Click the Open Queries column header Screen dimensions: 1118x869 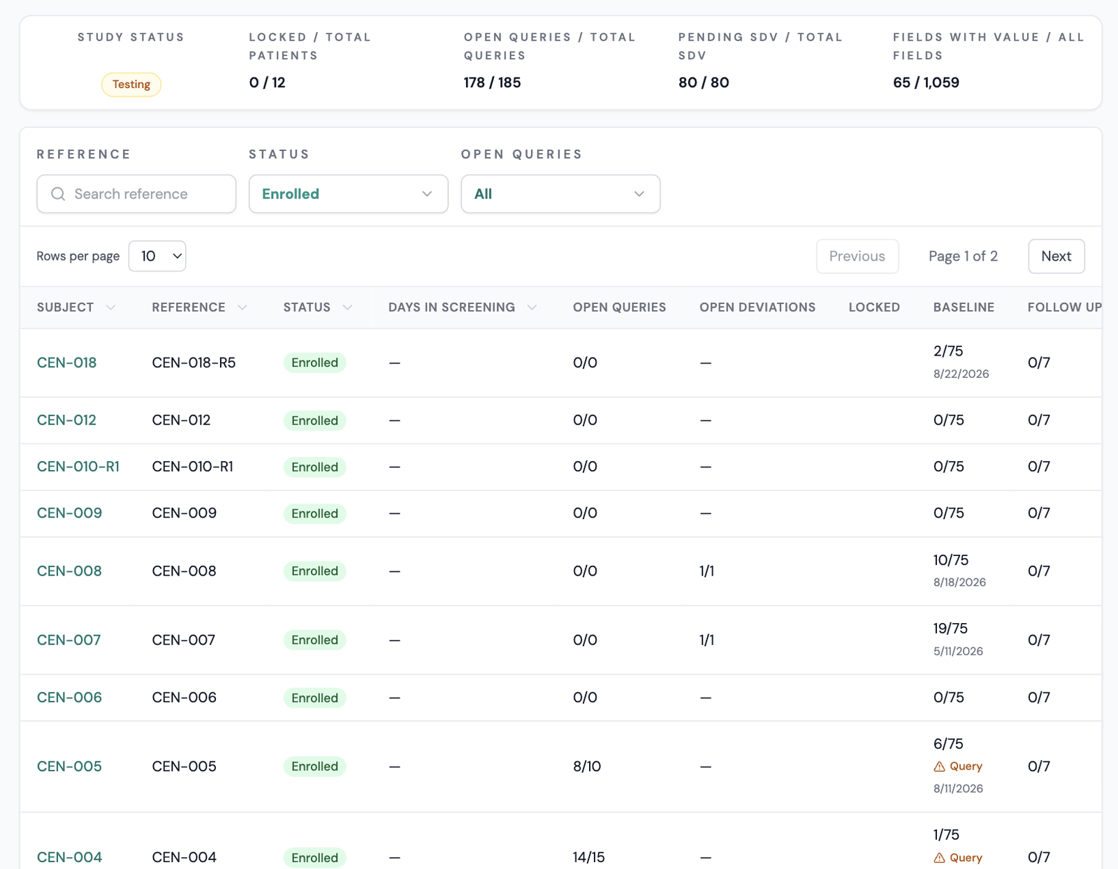pos(619,307)
